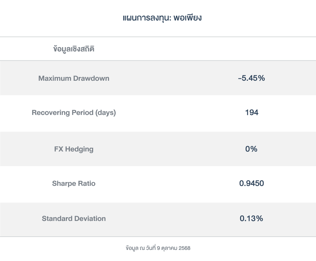The image size is (316, 261).
Task: Click the Maximum Drawdown label
Action: (74, 78)
